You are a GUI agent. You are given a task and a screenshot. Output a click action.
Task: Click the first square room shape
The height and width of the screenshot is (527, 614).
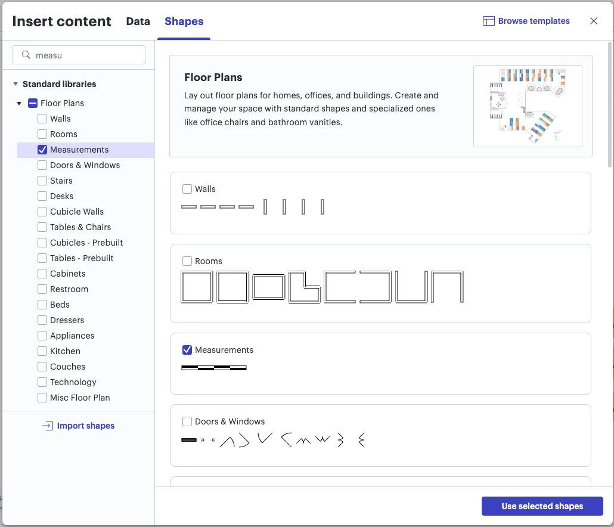197,287
